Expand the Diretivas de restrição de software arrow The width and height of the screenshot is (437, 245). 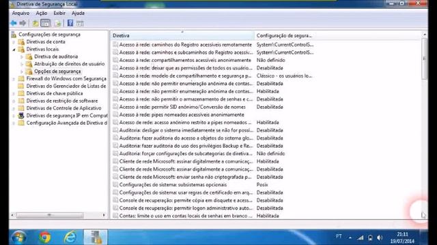click(14, 101)
